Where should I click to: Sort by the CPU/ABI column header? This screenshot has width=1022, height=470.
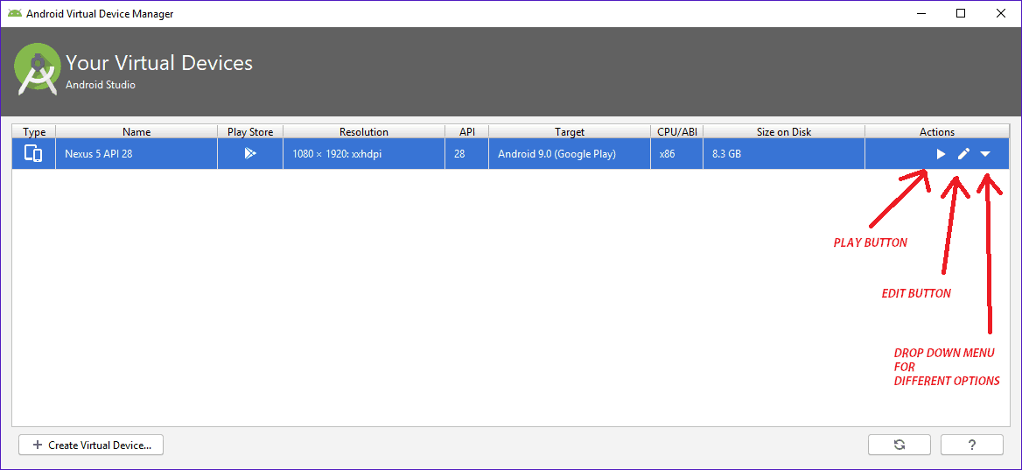point(677,131)
